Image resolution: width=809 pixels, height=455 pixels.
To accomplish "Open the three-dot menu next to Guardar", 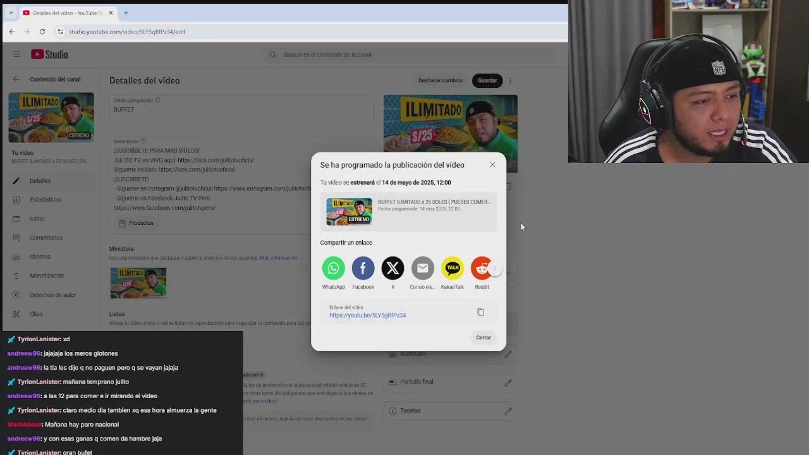I will 509,80.
